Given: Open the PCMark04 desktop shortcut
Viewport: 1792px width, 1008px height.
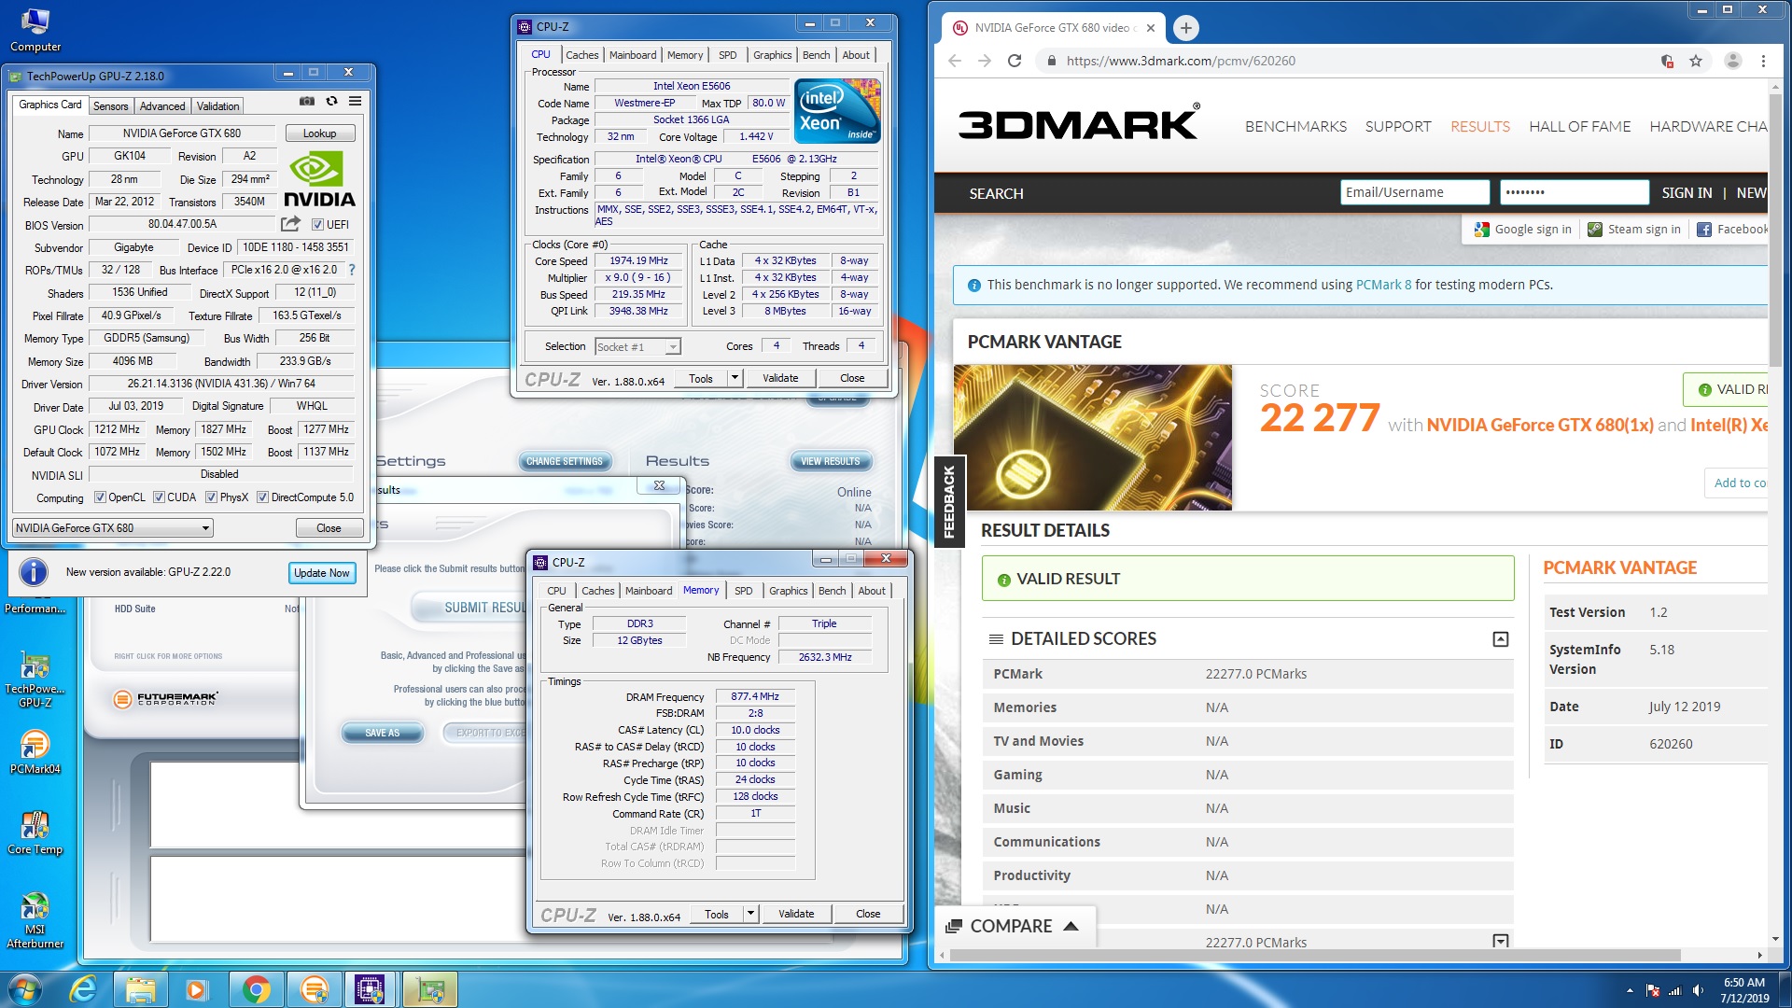Looking at the screenshot, I should click(x=35, y=752).
